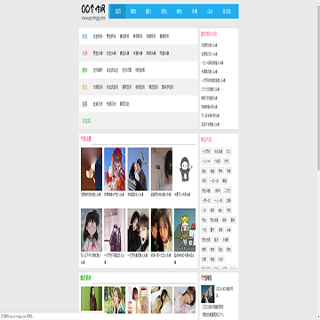Click the QQ个性网 site logo

(x=92, y=12)
